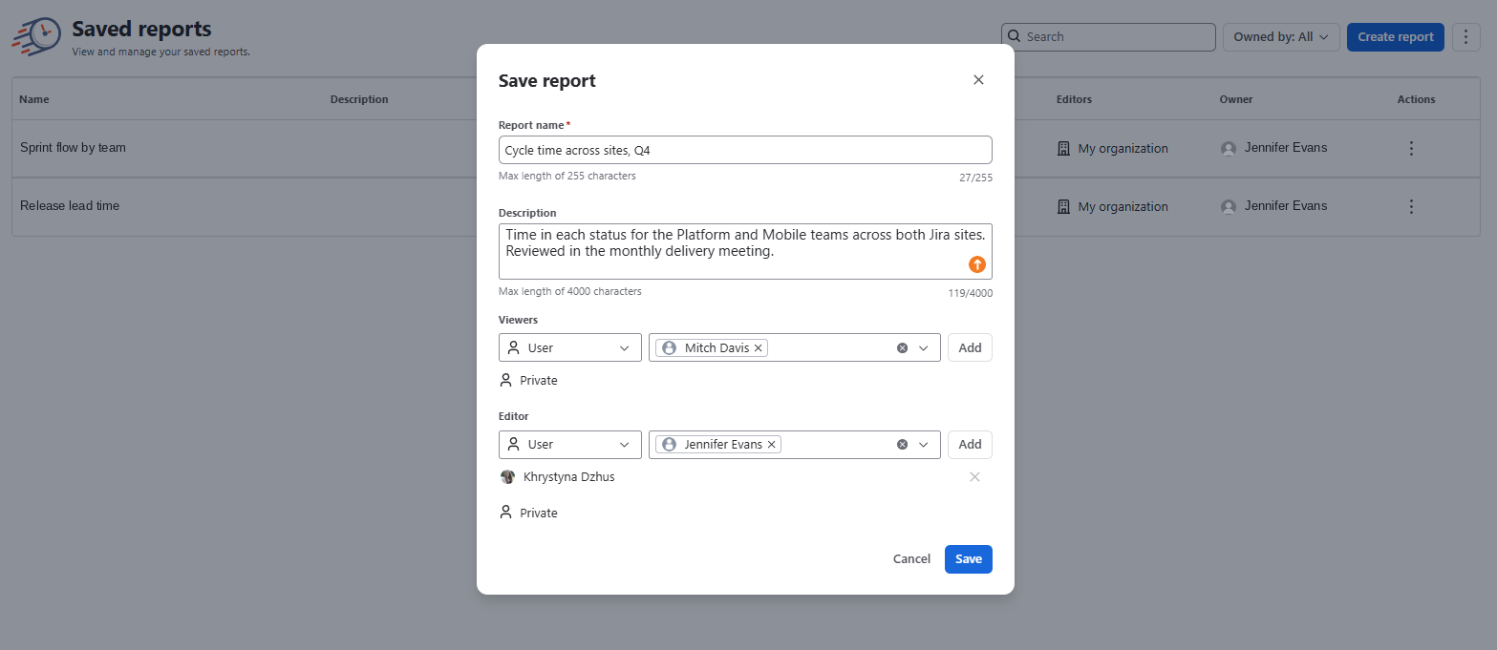Focus the Search box
1497x650 pixels.
[x=1108, y=37]
